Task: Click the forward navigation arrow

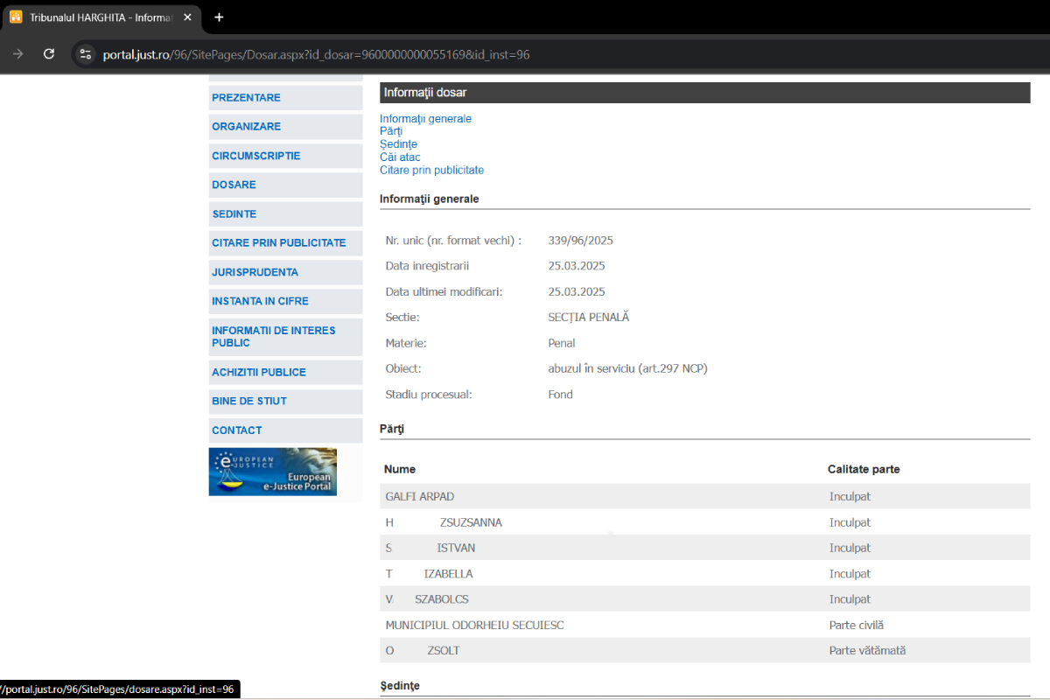Action: click(17, 54)
